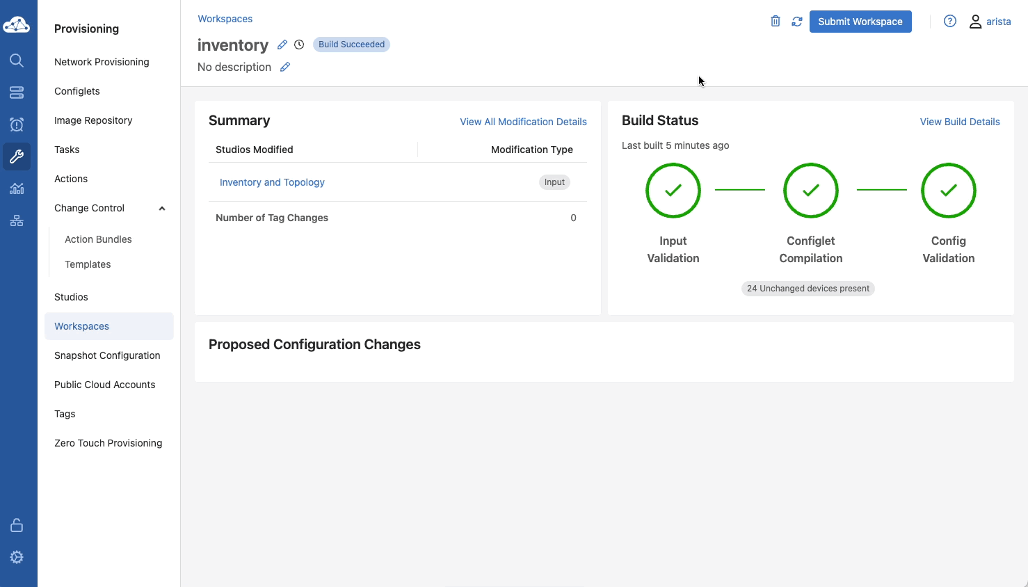Edit workspace name with pencil icon

(x=282, y=45)
